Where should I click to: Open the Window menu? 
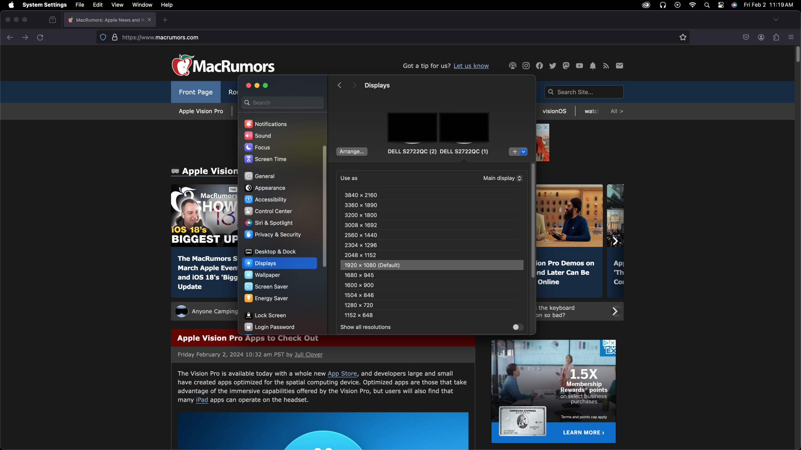click(142, 5)
